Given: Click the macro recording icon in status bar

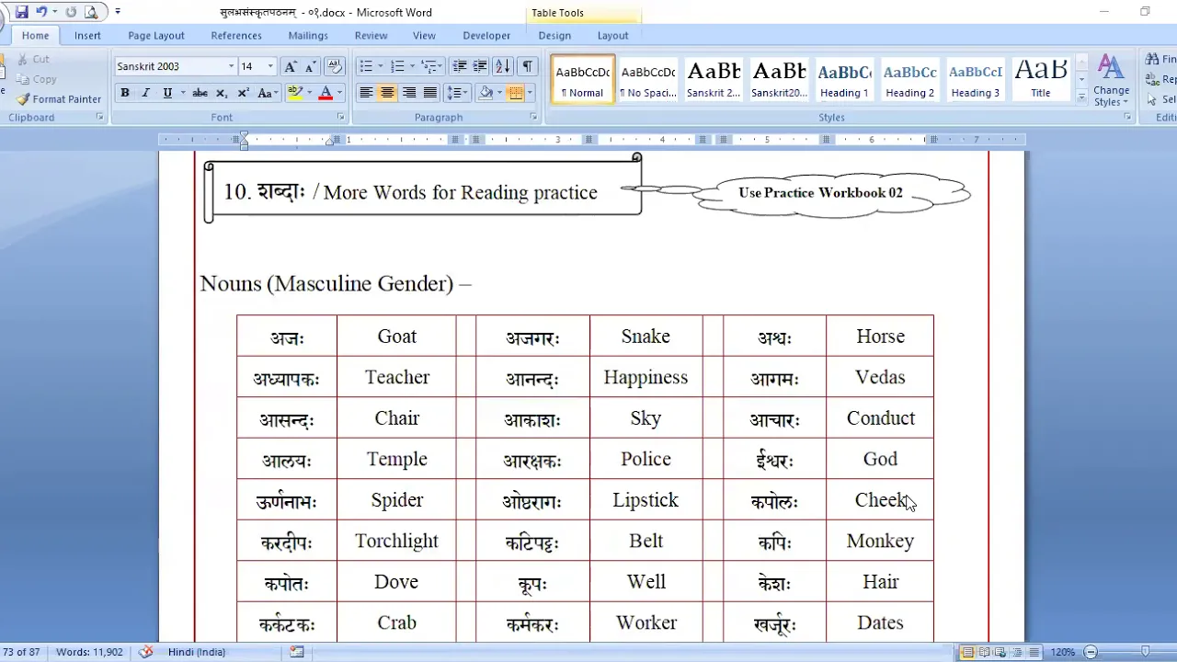Looking at the screenshot, I should pos(297,652).
